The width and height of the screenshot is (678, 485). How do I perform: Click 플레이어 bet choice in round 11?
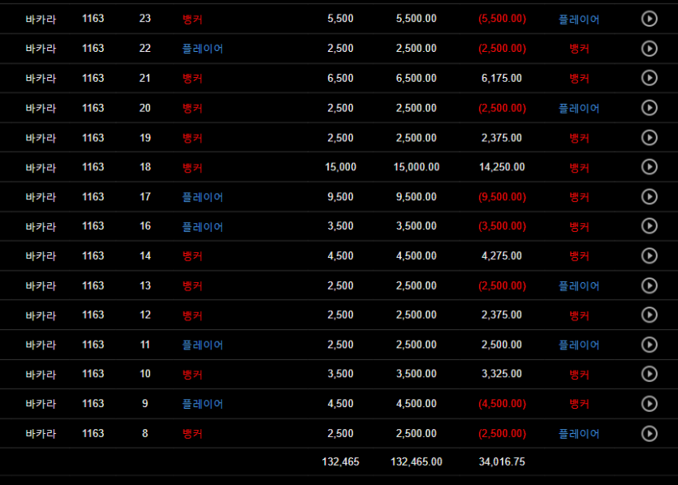[x=202, y=345]
